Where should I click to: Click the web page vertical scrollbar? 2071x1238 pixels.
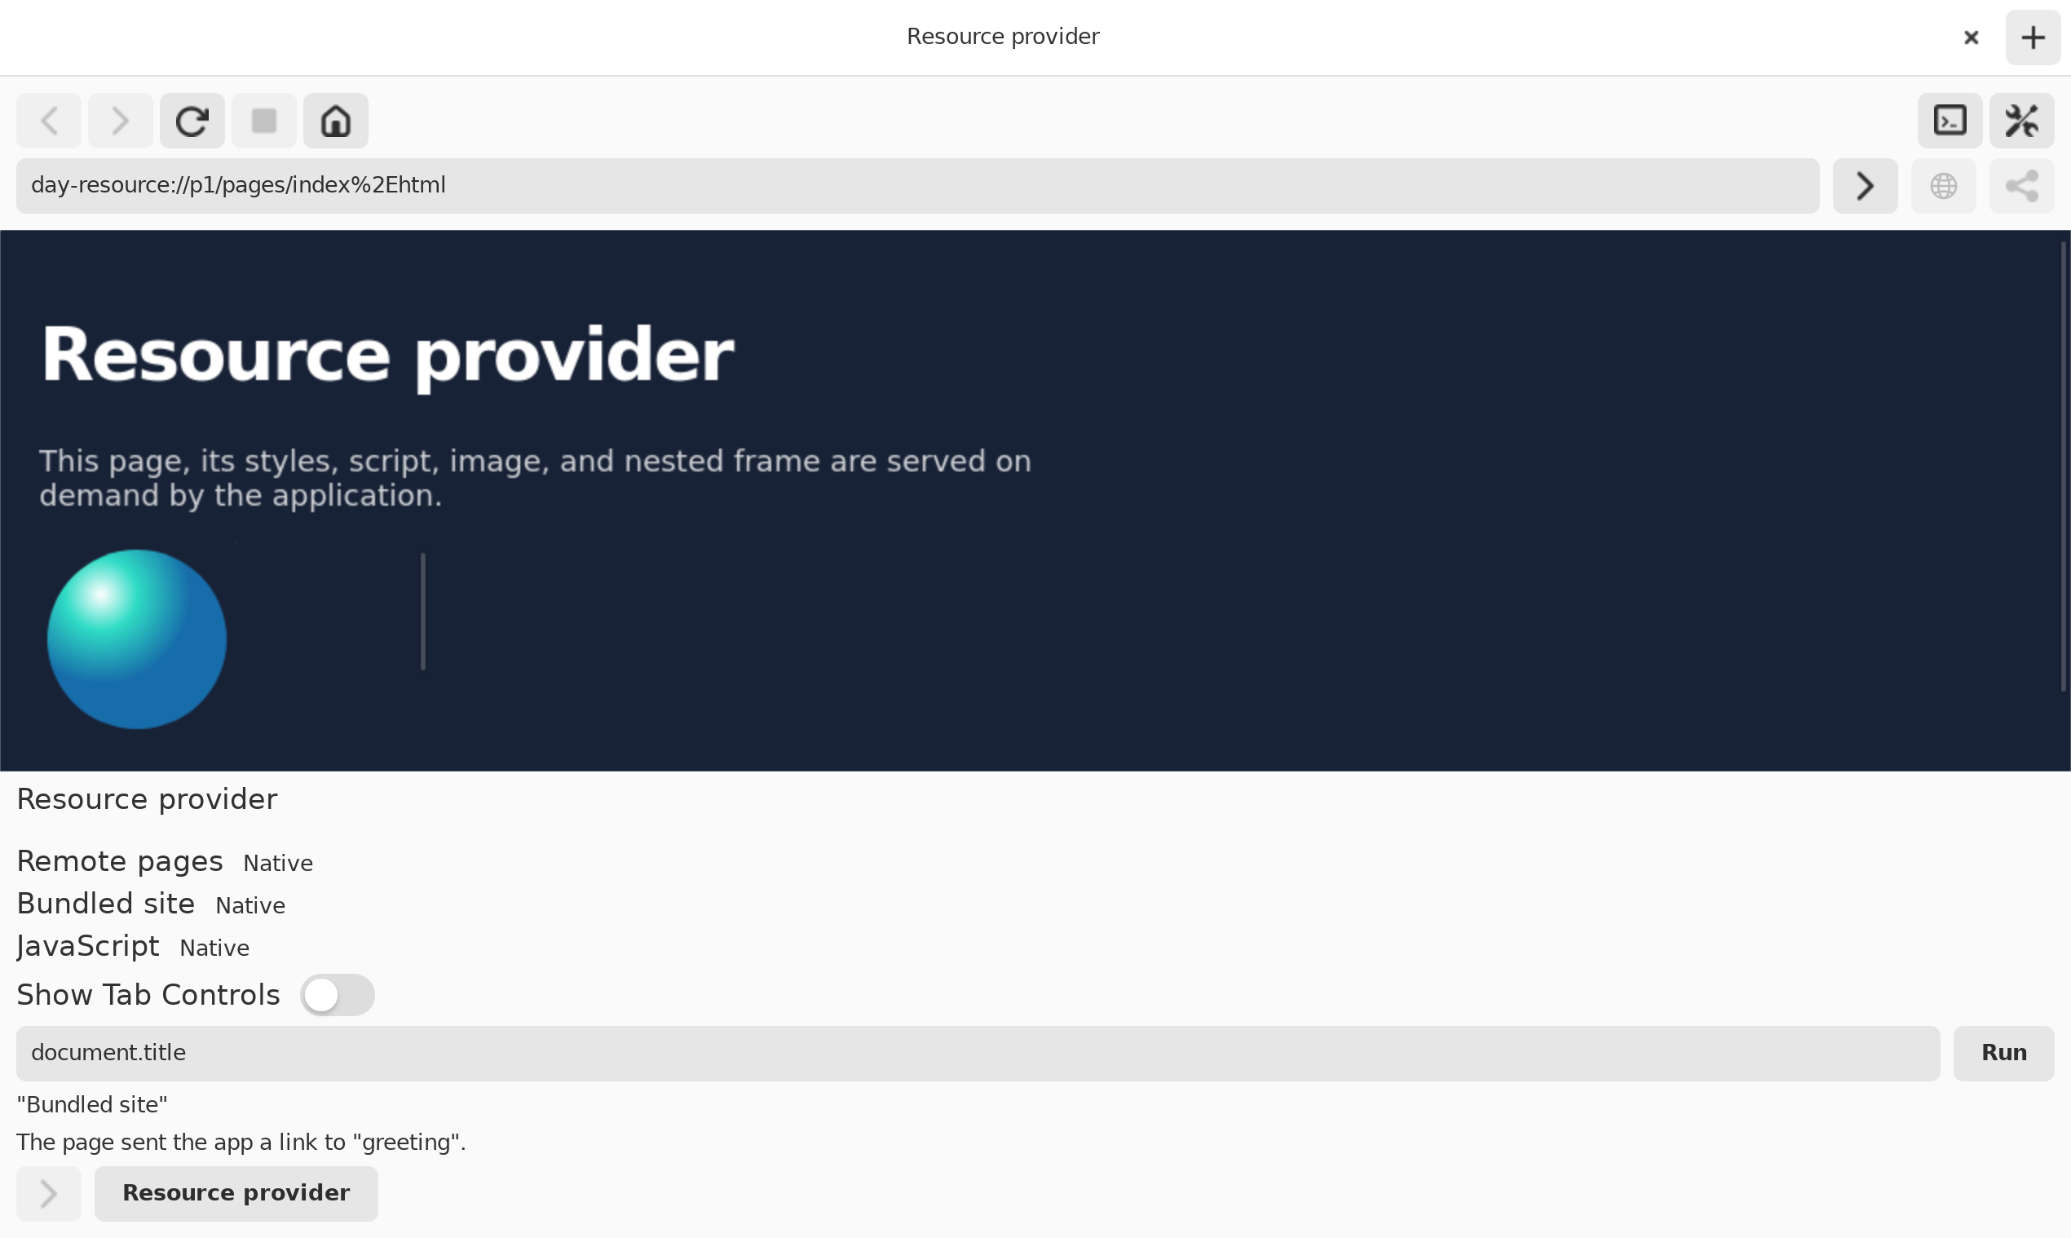[x=2064, y=466]
